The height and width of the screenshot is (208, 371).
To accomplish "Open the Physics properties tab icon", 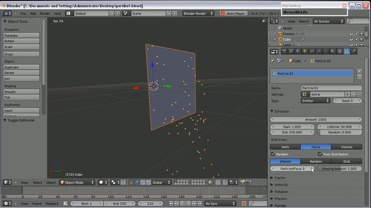I will pos(354,51).
